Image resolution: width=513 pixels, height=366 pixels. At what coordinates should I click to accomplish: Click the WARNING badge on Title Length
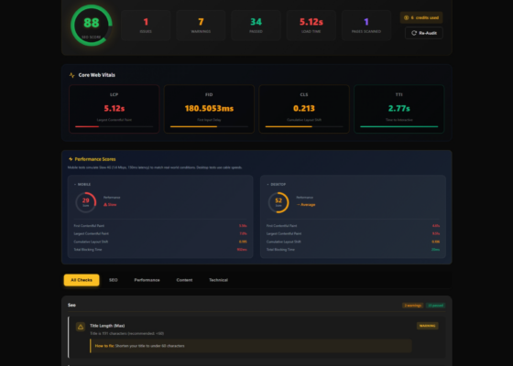click(x=427, y=326)
